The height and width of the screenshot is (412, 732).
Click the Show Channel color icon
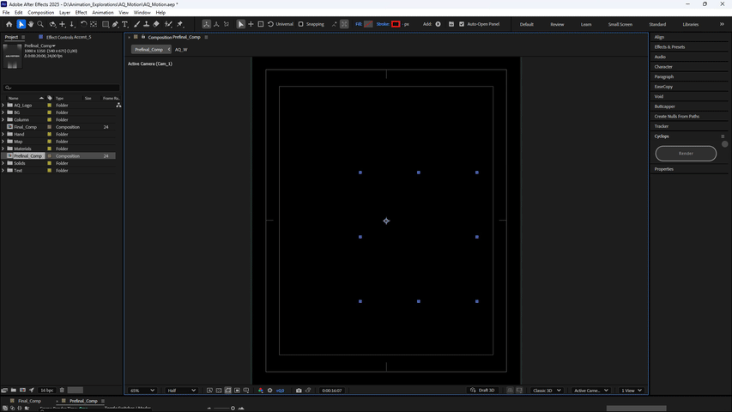261,391
